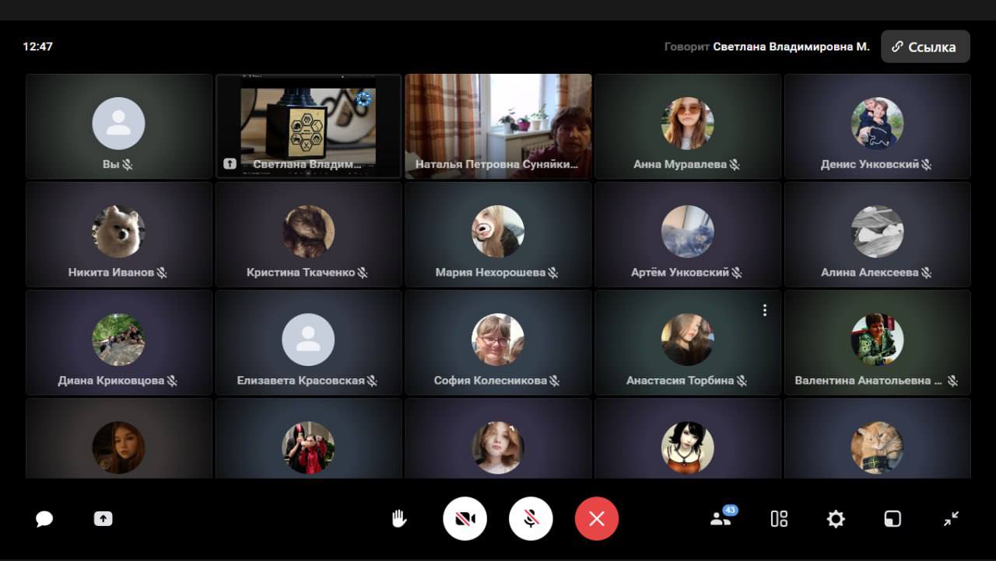Click the name label София Колесникова
This screenshot has height=561, width=996.
490,381
